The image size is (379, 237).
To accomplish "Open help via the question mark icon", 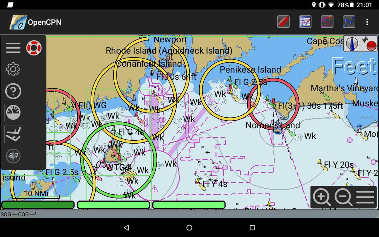I will [13, 91].
